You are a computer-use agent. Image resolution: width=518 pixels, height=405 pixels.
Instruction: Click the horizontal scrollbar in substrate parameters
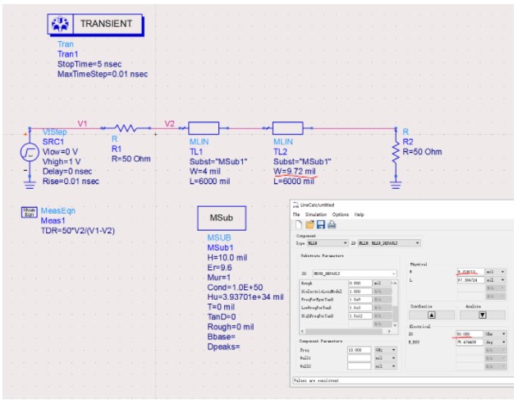[x=346, y=331]
